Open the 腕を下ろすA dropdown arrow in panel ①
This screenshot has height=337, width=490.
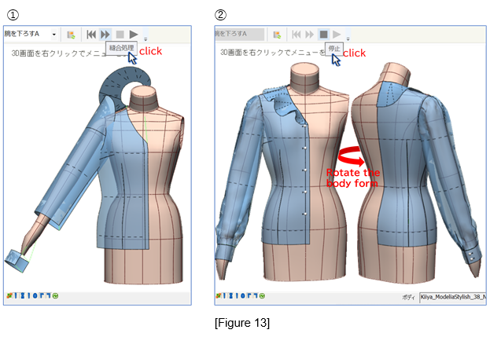54,35
